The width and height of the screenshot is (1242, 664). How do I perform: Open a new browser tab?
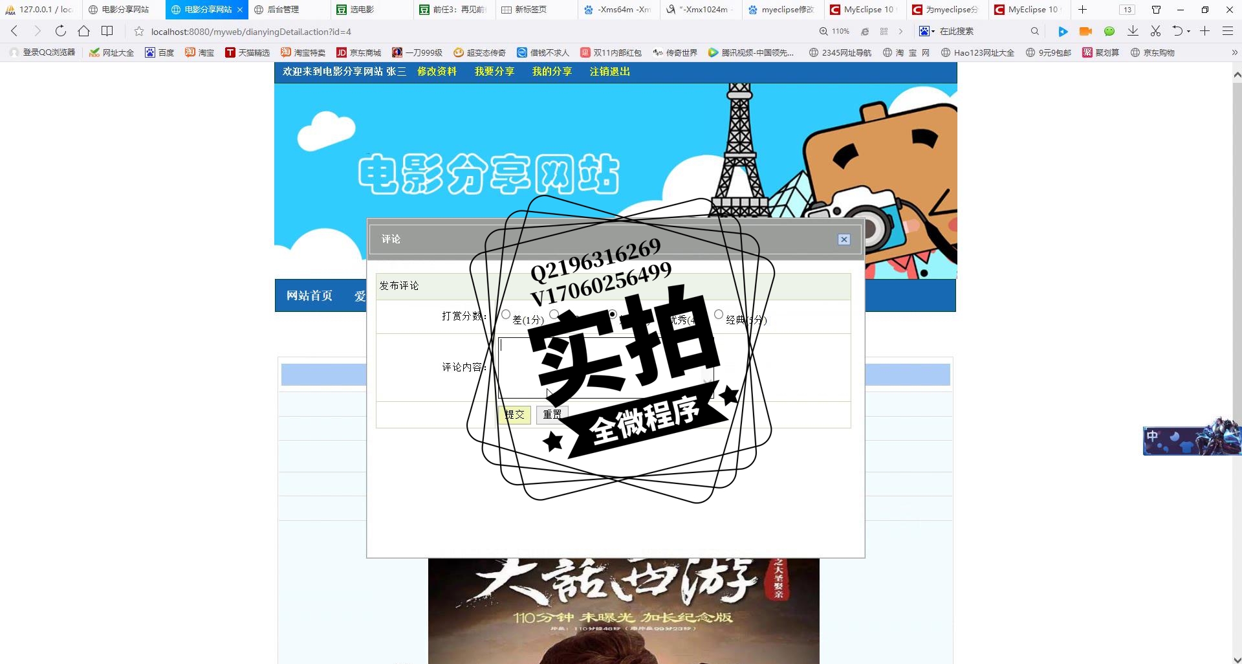pos(1082,10)
